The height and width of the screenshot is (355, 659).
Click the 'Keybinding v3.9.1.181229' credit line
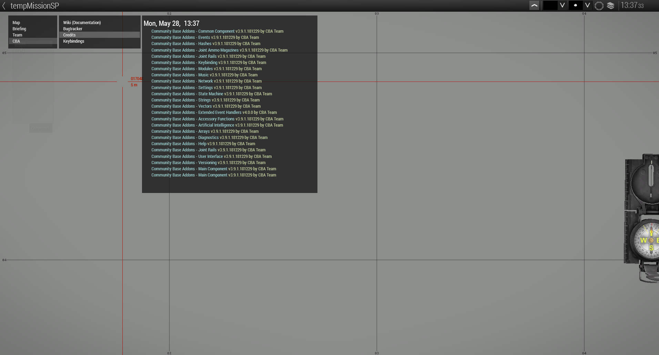[x=209, y=63]
